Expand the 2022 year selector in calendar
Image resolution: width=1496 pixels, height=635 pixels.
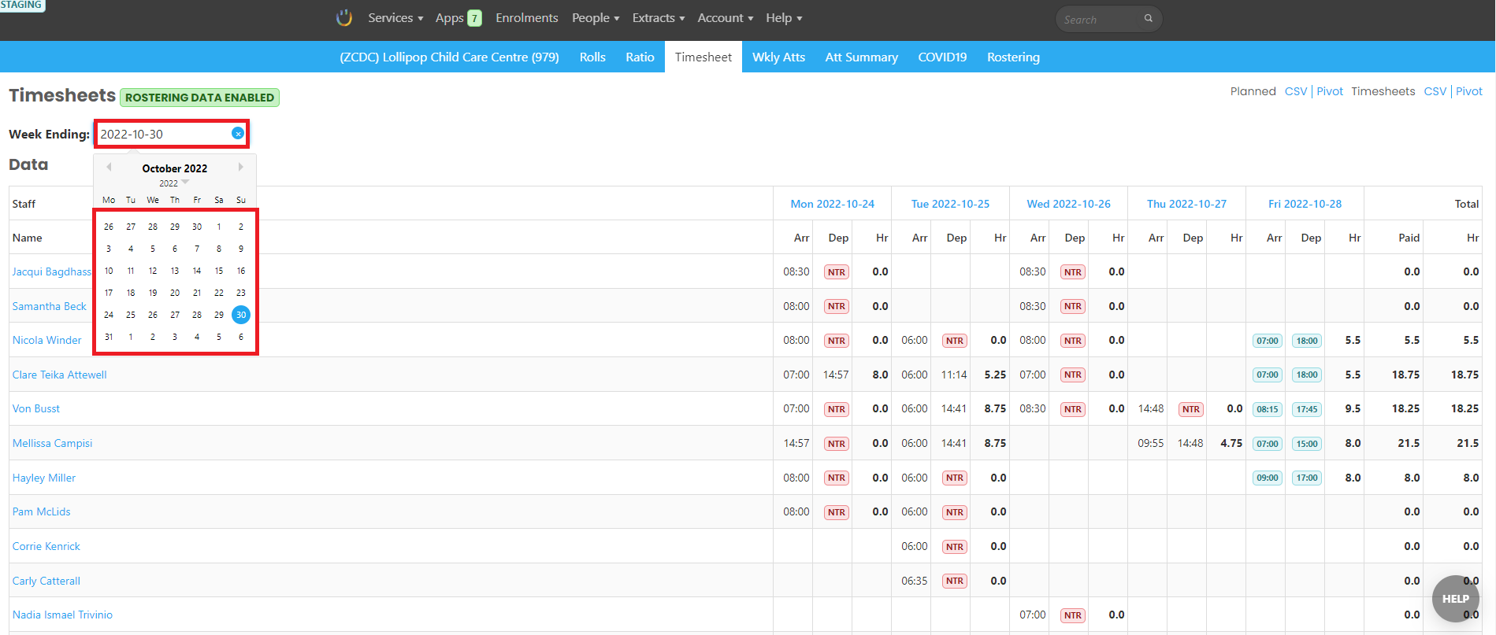pos(174,183)
